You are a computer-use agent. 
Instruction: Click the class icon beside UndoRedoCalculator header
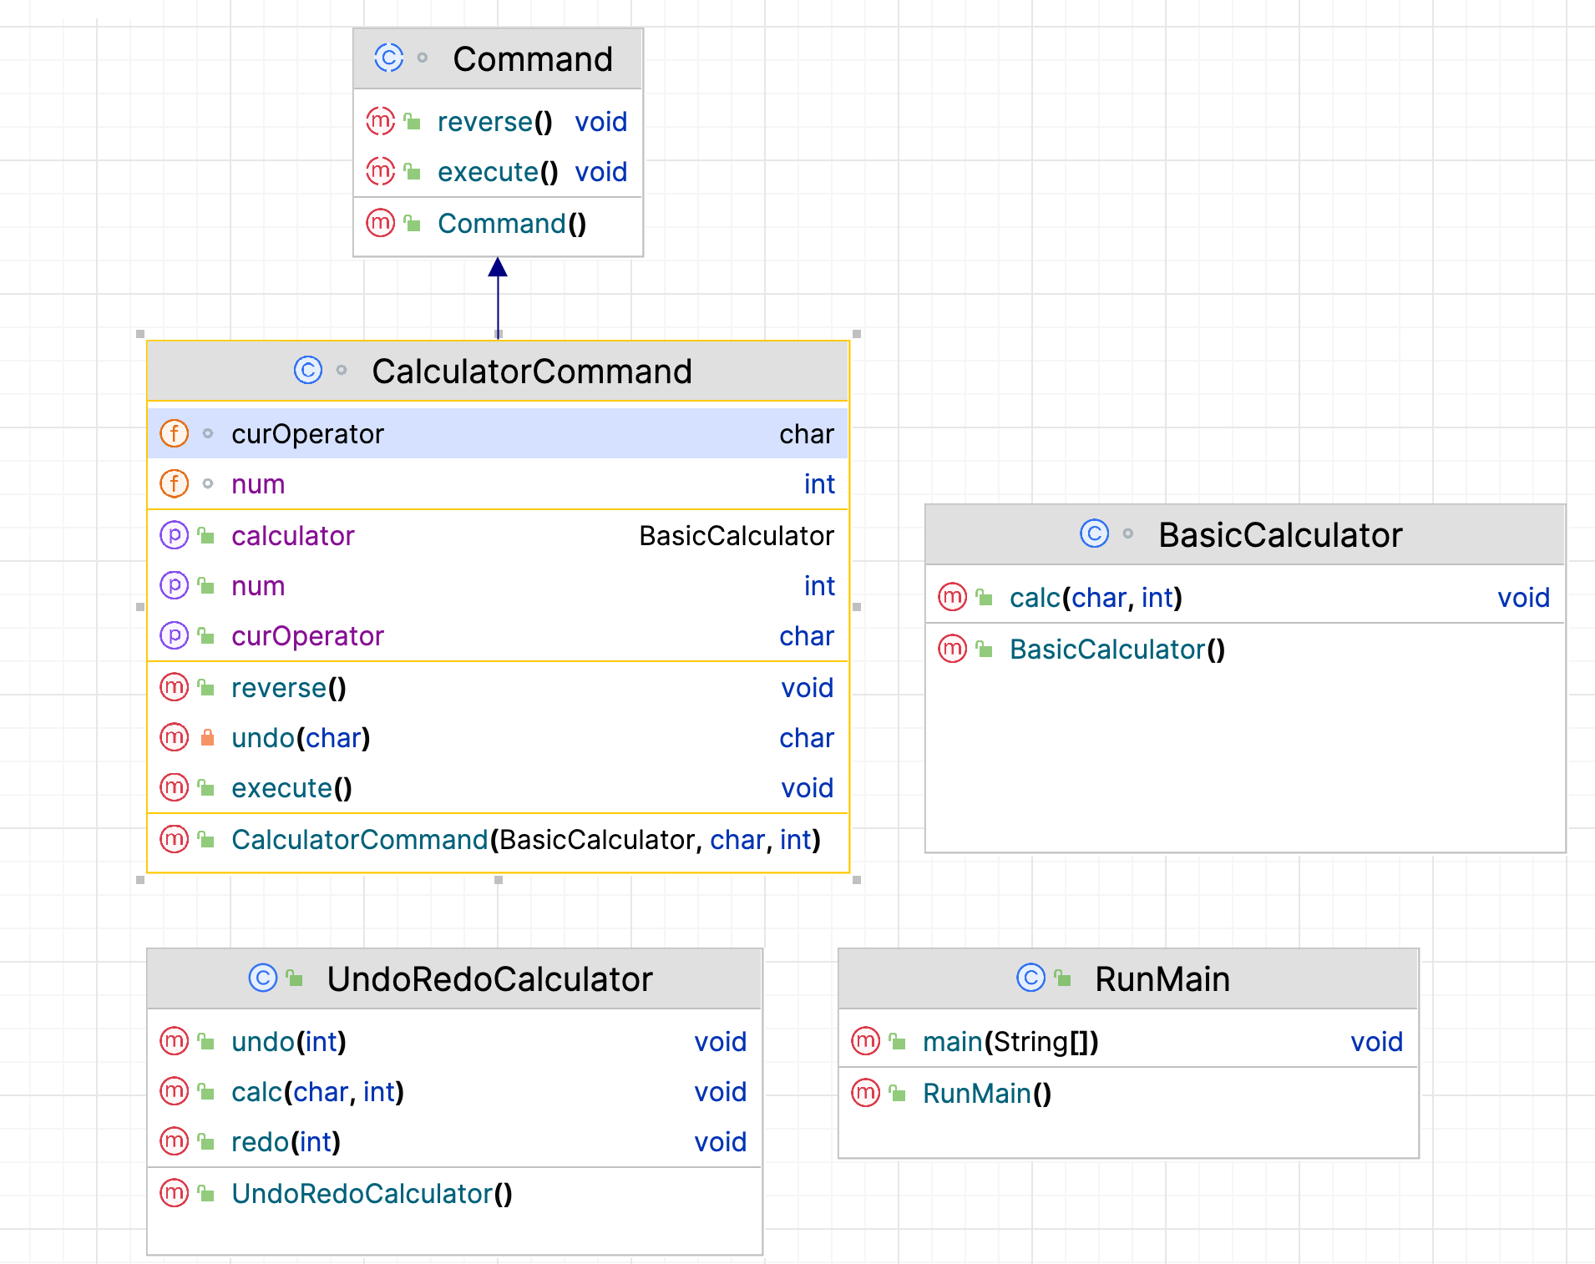(x=263, y=978)
